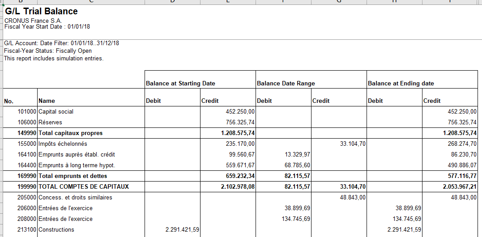
Task: Click the Balance at Starting Date header
Action: (180, 83)
